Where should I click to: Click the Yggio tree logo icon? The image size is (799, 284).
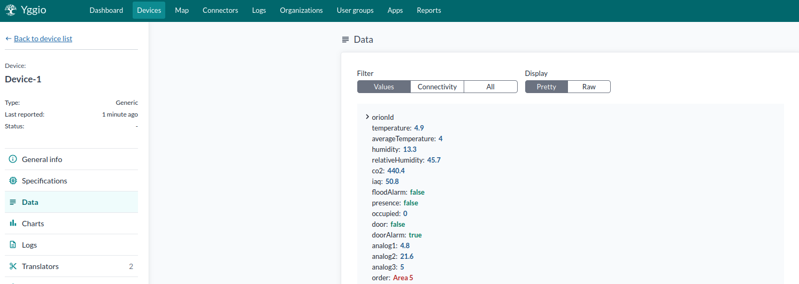[x=11, y=10]
